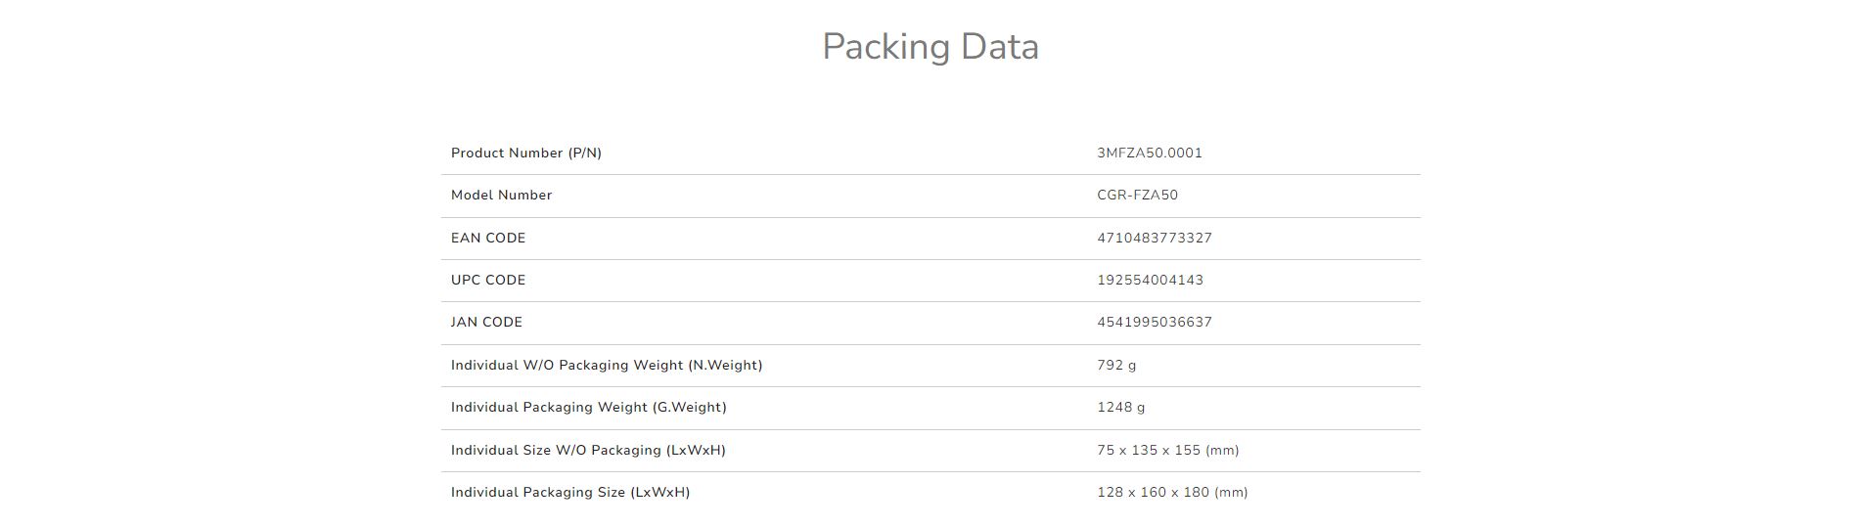This screenshot has height=527, width=1861.
Task: Select the 792 g net weight value
Action: [1116, 366]
